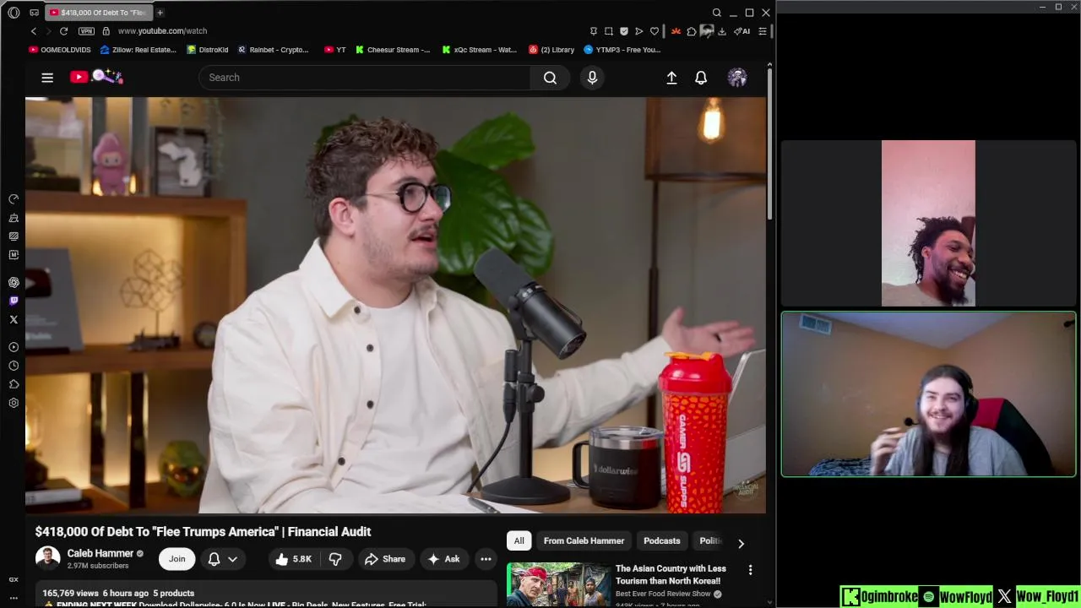The height and width of the screenshot is (608, 1081).
Task: Show more filter chips arrow
Action: tap(741, 543)
